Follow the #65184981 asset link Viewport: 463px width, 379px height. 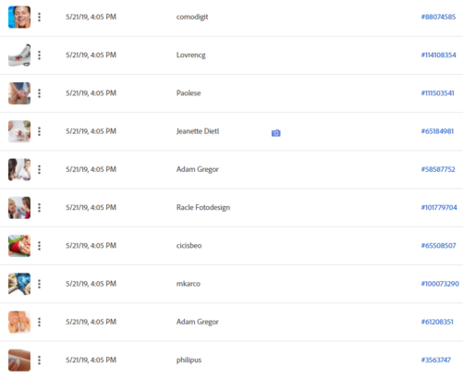(437, 131)
